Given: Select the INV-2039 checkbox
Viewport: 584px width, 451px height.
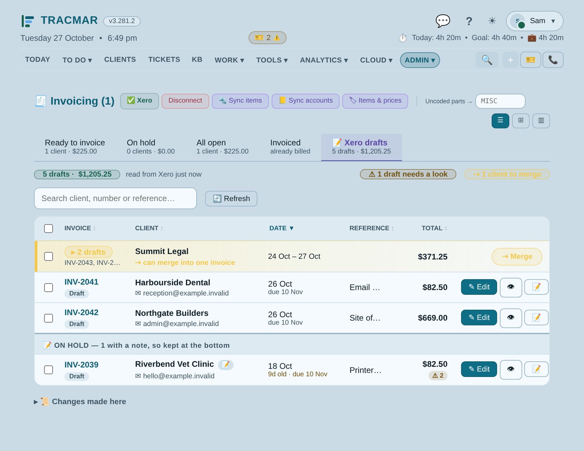Looking at the screenshot, I should (x=49, y=370).
